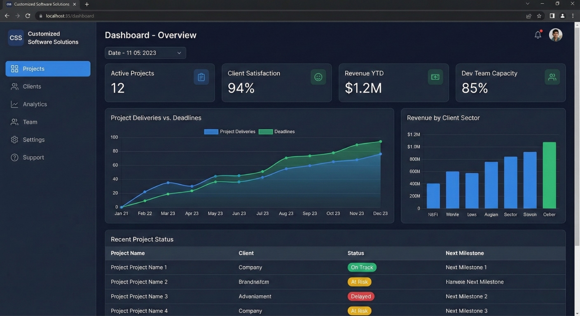This screenshot has width=580, height=316.
Task: Go to Clients in the sidebar
Action: tap(32, 86)
